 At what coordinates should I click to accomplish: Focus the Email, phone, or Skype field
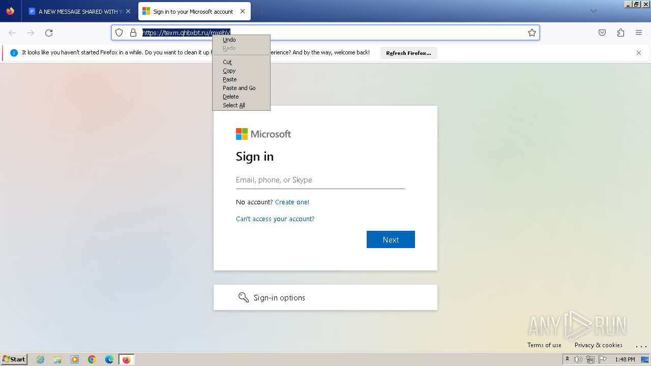(x=320, y=180)
